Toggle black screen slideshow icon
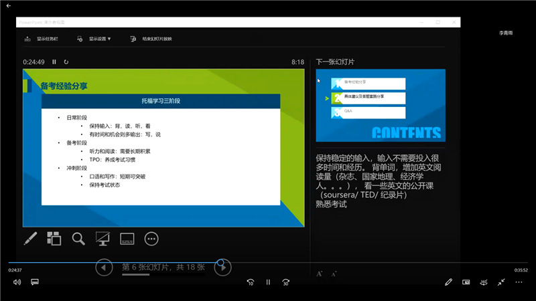This screenshot has width=536, height=301. point(103,238)
